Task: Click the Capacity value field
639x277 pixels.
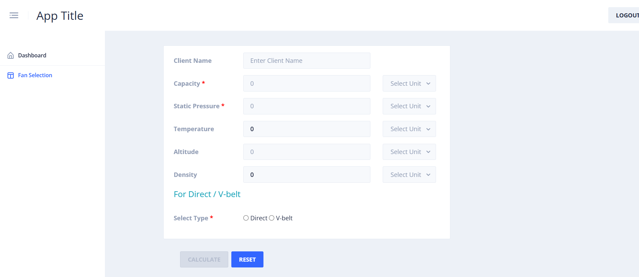Action: tap(307, 83)
